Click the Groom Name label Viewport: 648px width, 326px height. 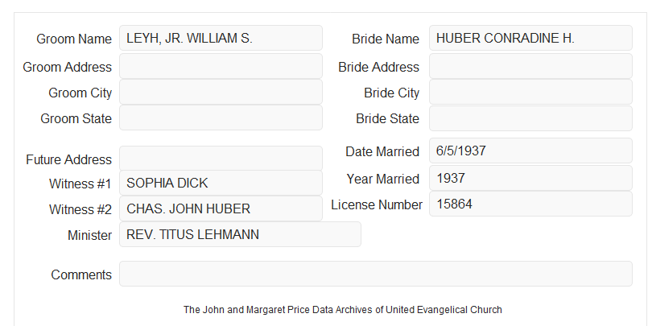74,39
